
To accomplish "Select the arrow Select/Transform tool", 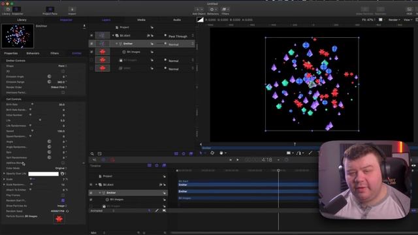I will click(201, 153).
